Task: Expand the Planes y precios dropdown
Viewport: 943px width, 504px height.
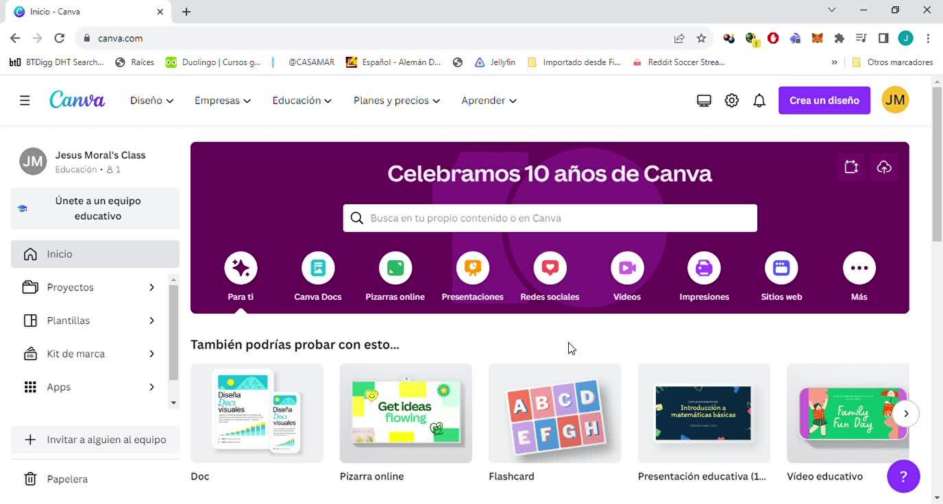Action: pyautogui.click(x=397, y=101)
